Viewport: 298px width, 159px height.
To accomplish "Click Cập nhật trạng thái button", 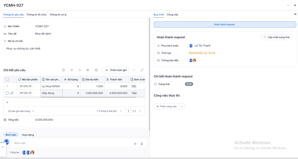I will [x=276, y=37].
